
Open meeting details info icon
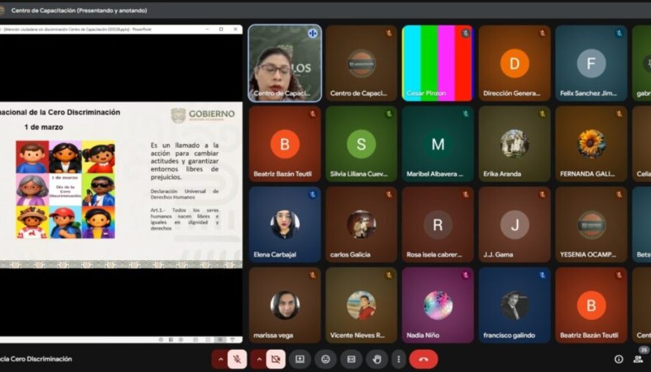619,359
